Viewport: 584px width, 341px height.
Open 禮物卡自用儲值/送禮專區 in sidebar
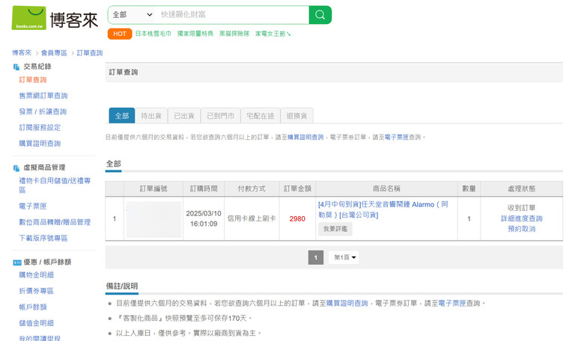(x=55, y=185)
